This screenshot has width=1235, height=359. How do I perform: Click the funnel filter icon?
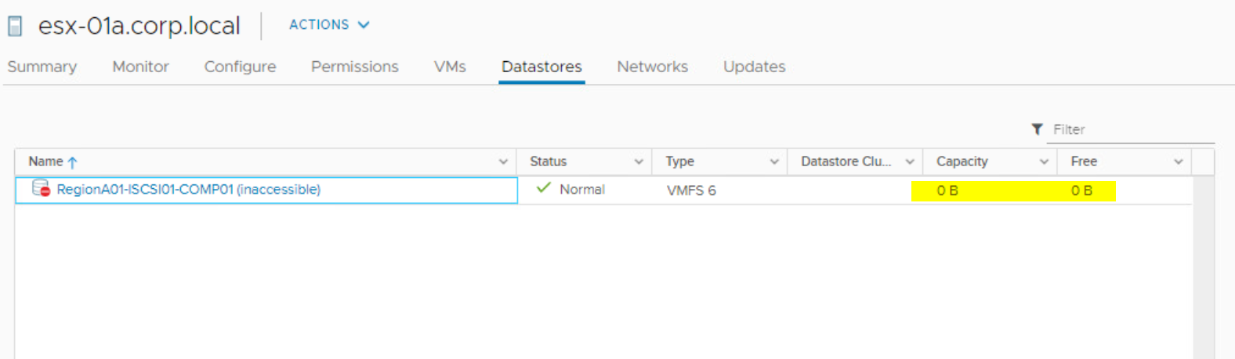pyautogui.click(x=1037, y=129)
